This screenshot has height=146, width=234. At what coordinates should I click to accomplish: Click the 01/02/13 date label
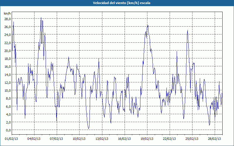click(x=11, y=139)
